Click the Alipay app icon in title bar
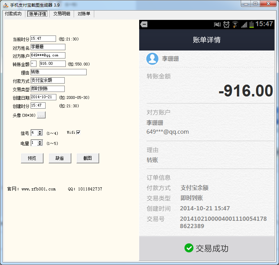Image resolution: width=279 pixels, height=265 pixels. [6, 5]
